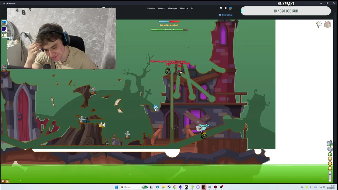This screenshot has height=190, width=338.
Task: Click the search magnifier in top navigation
Action: pyautogui.click(x=192, y=8)
